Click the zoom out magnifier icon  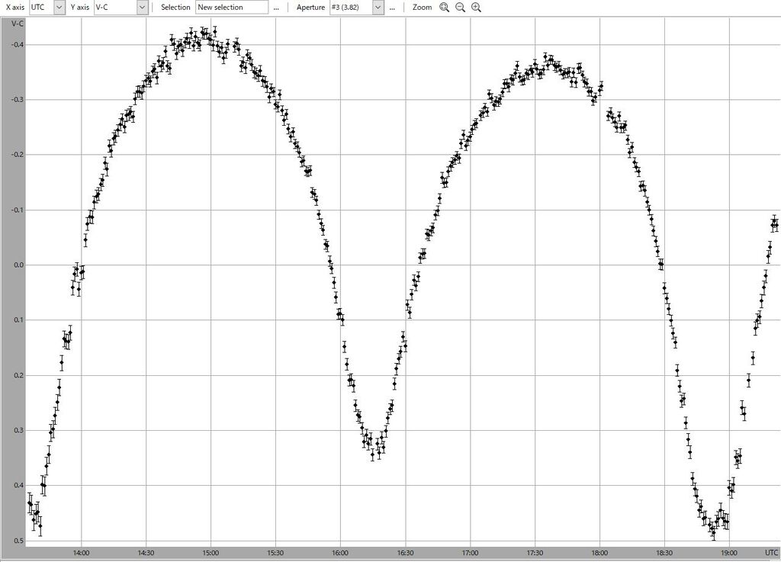pyautogui.click(x=460, y=8)
